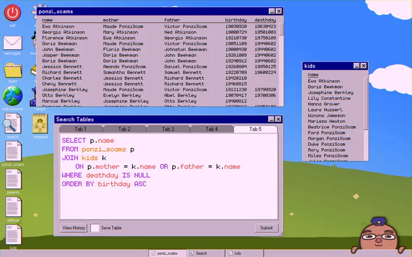Select Miles PonziScam in kids list
The width and height of the screenshot is (412, 257).
coord(328,156)
